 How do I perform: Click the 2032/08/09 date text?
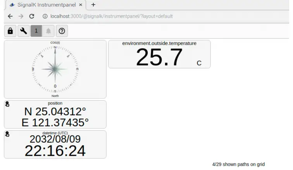click(55, 139)
